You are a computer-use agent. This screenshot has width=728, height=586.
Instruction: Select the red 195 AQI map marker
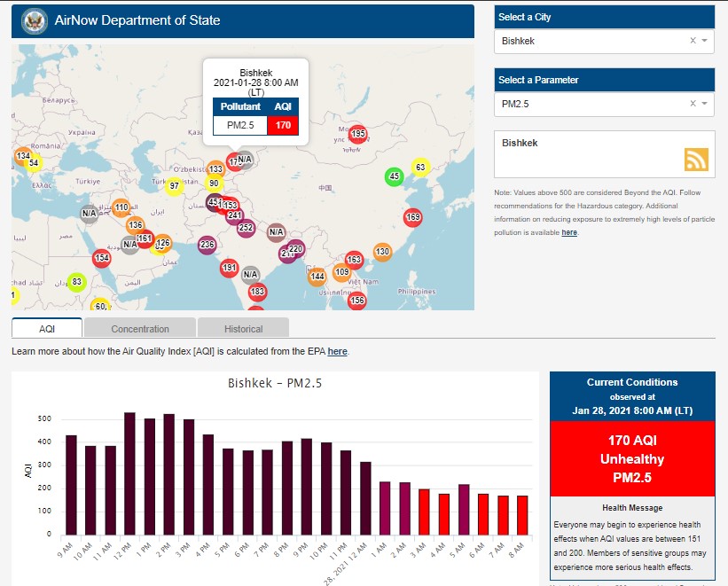357,135
